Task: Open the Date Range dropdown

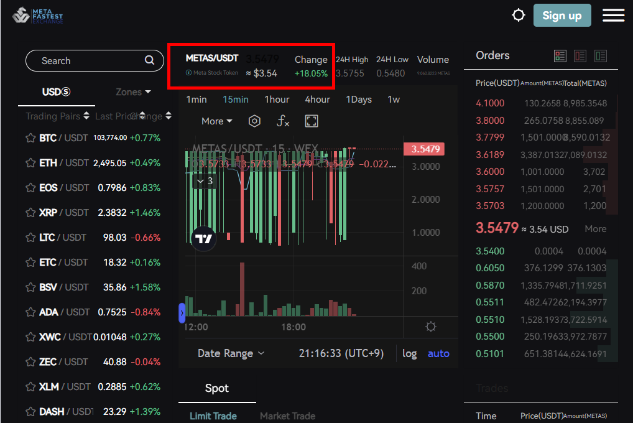Action: click(231, 353)
